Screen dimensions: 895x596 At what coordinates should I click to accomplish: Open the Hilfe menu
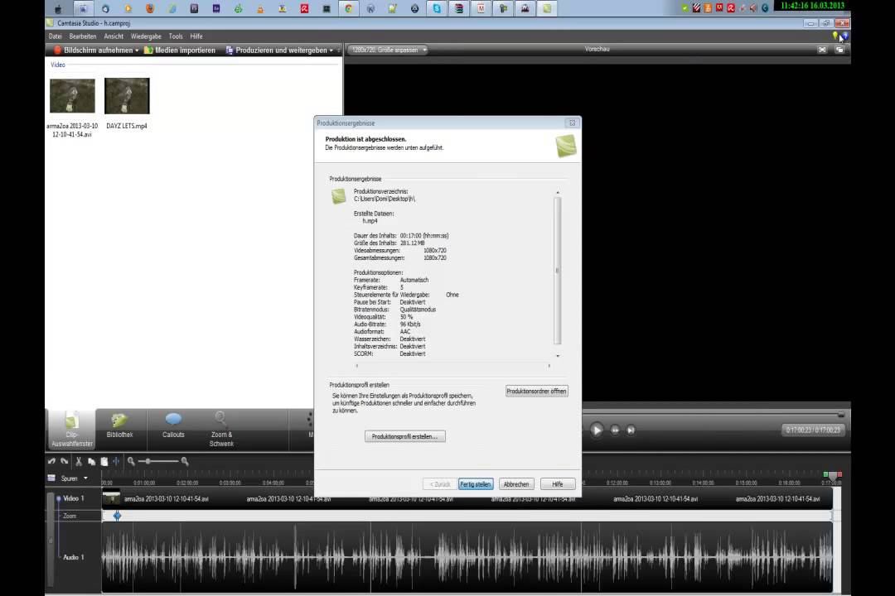point(196,36)
